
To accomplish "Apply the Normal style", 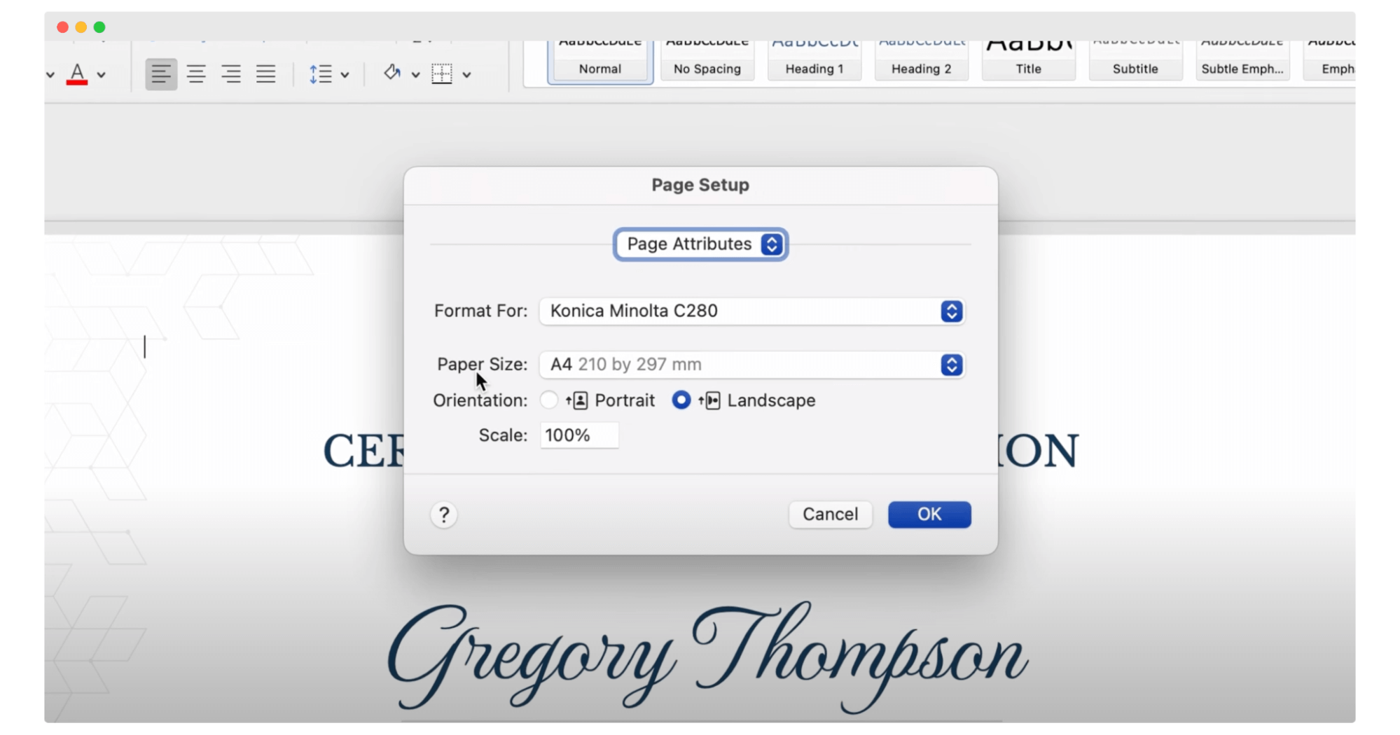I will point(600,61).
